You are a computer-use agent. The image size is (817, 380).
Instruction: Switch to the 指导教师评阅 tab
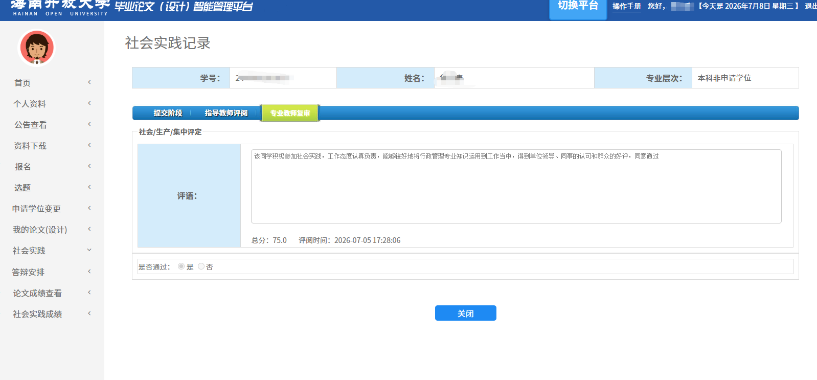tap(226, 113)
